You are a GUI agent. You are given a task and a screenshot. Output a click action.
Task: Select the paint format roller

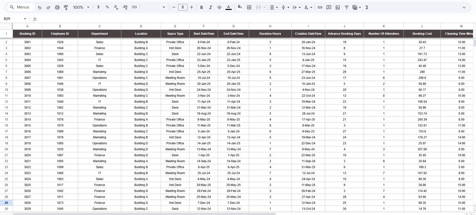point(66,7)
